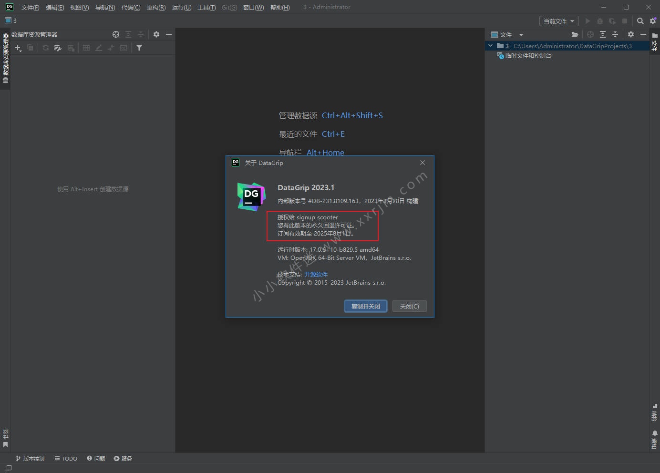Click the pencil edit source icon
The height and width of the screenshot is (473, 660).
point(99,48)
